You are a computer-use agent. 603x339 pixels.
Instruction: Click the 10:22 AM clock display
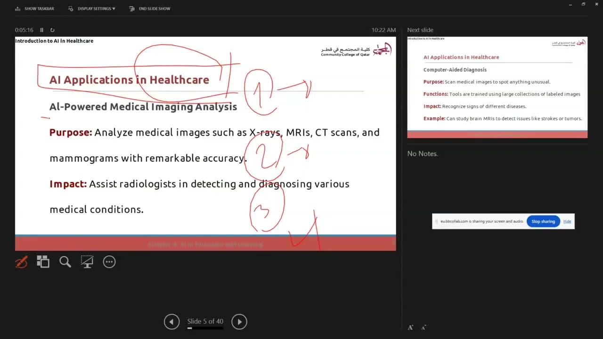383,30
